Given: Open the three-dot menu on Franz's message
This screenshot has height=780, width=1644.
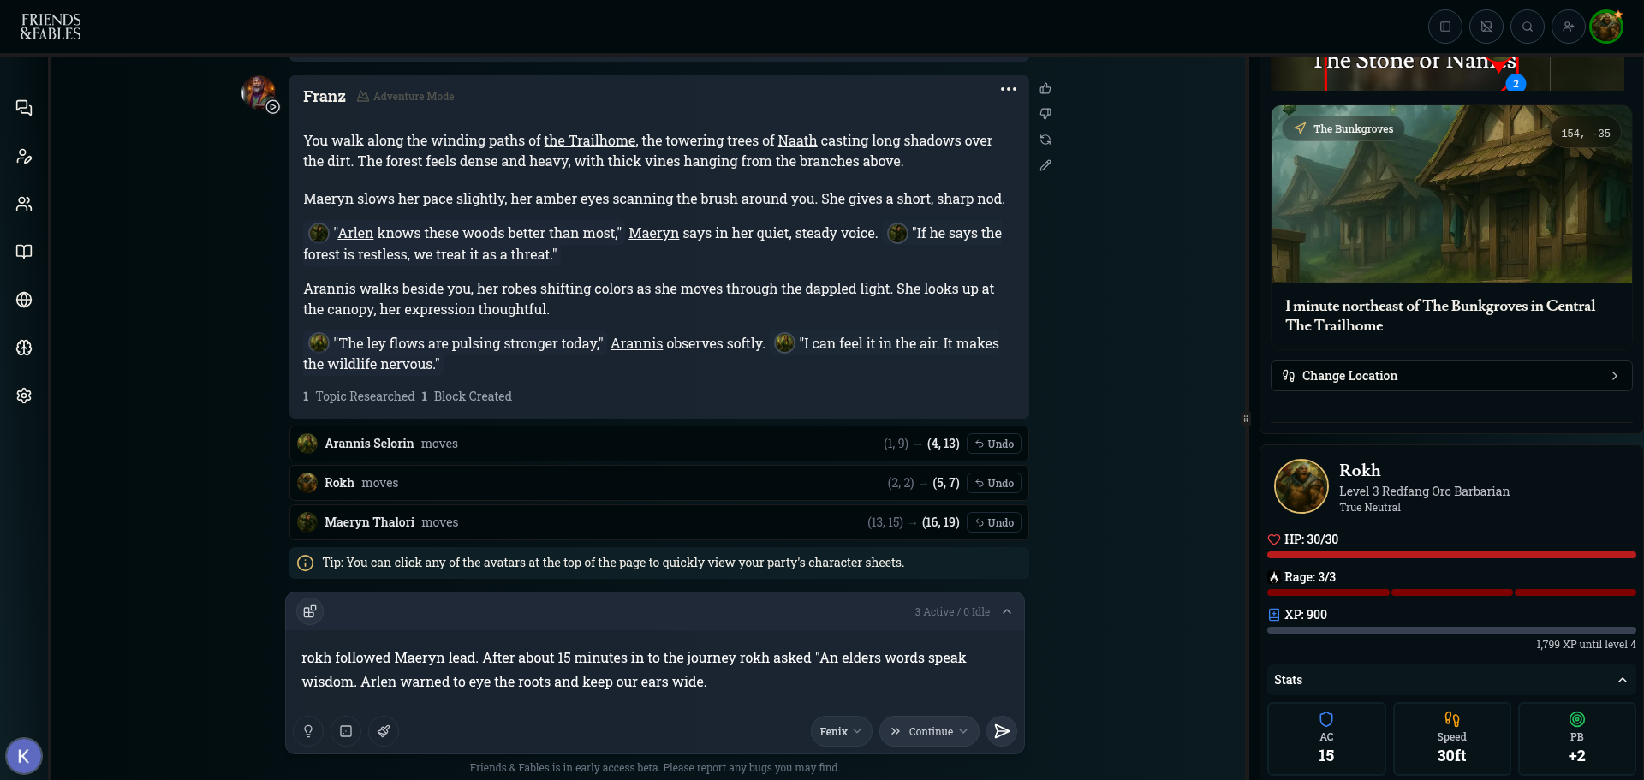Looking at the screenshot, I should pyautogui.click(x=1009, y=89).
